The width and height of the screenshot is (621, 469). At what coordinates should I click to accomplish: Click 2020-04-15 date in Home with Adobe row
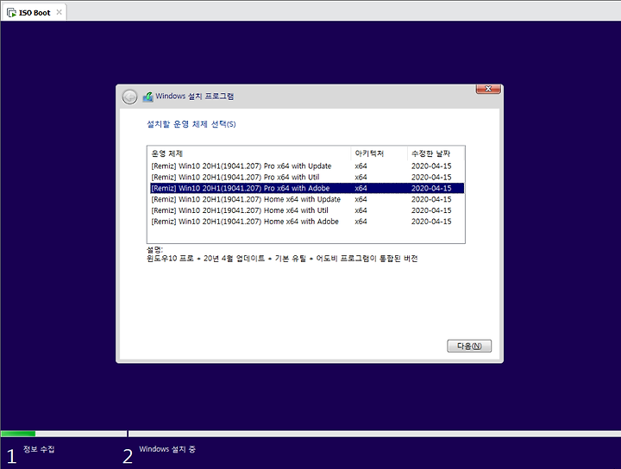click(x=431, y=222)
